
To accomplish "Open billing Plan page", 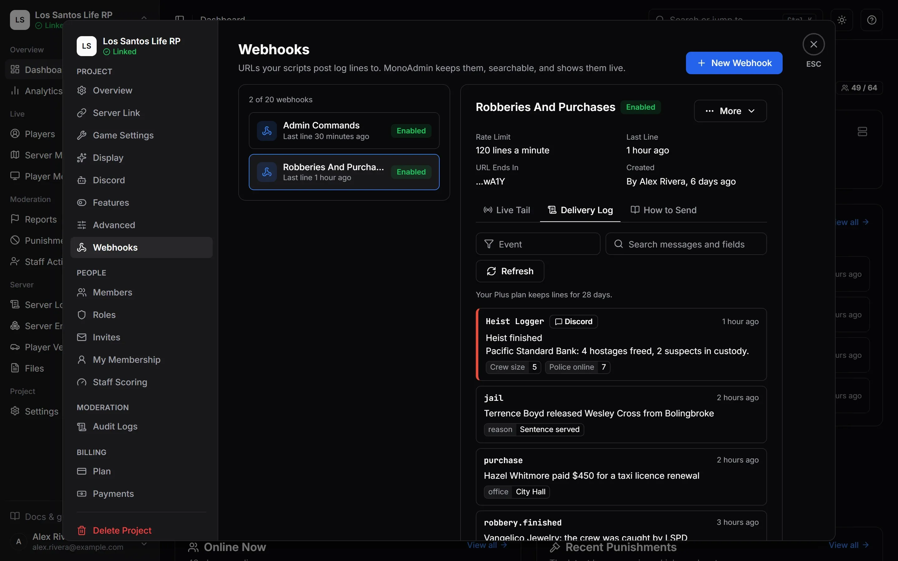I will click(x=141, y=471).
